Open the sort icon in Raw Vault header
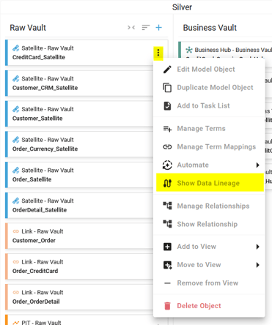The image size is (272, 325). (x=146, y=28)
